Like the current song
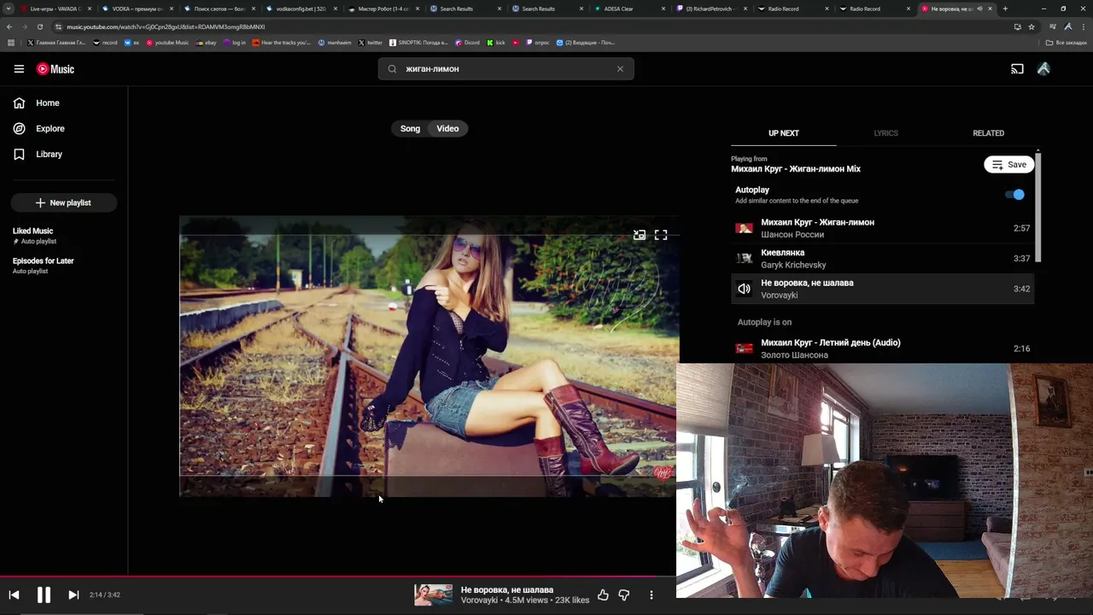The width and height of the screenshot is (1093, 615). [x=603, y=595]
